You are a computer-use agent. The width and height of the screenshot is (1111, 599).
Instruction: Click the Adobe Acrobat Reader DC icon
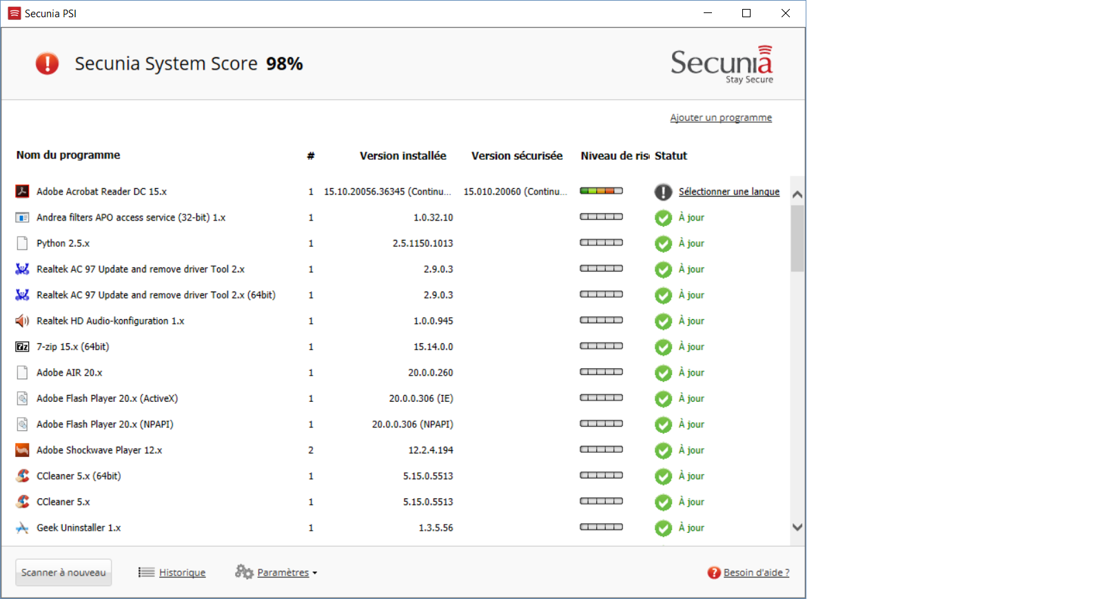click(x=22, y=192)
